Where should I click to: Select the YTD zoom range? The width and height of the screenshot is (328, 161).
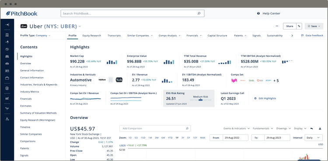170,138
